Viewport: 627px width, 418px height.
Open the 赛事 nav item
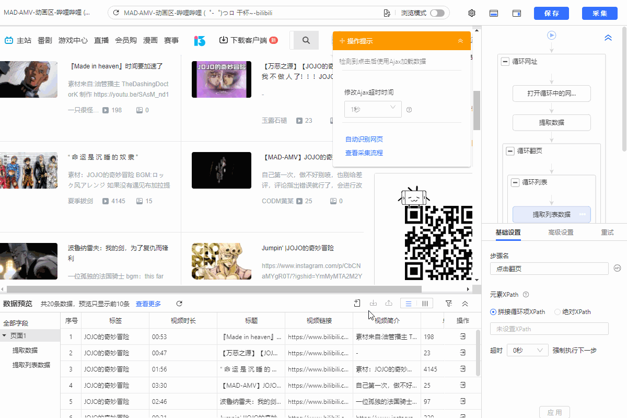[171, 40]
